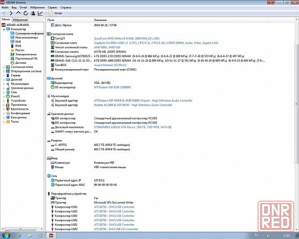Click the Поле column header
Viewport: 299px width, 239px height.
[x=70, y=20]
